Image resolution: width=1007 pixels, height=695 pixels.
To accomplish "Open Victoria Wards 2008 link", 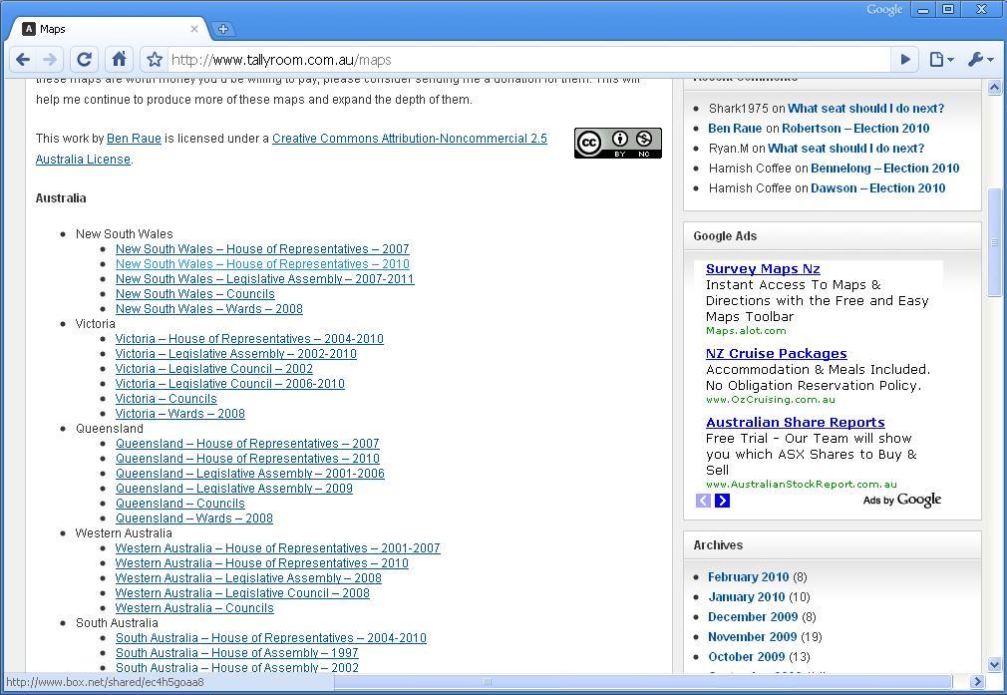I will click(x=179, y=414).
